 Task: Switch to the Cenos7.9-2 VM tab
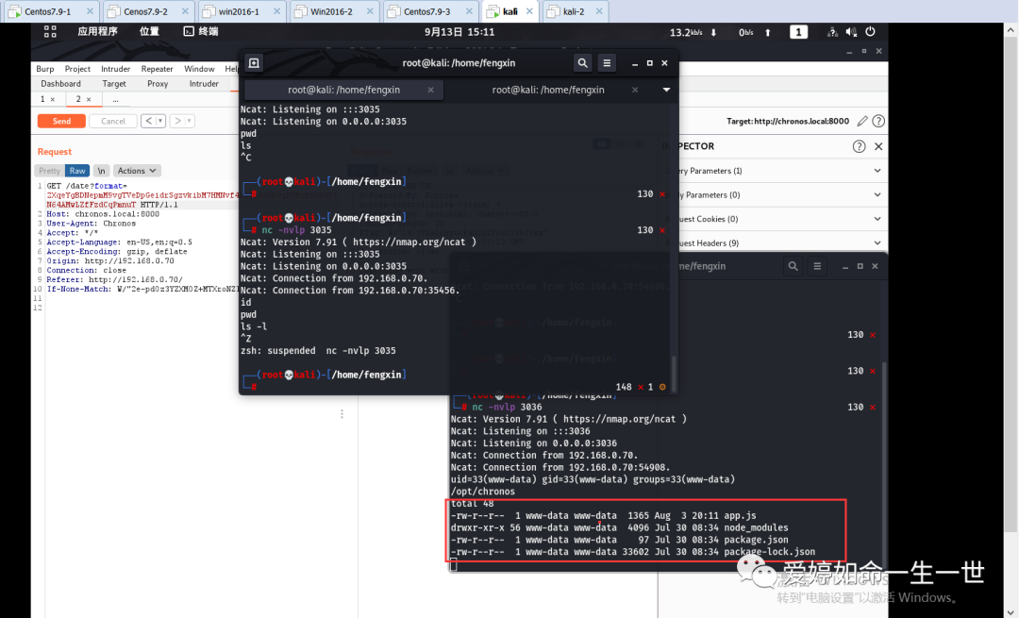148,11
